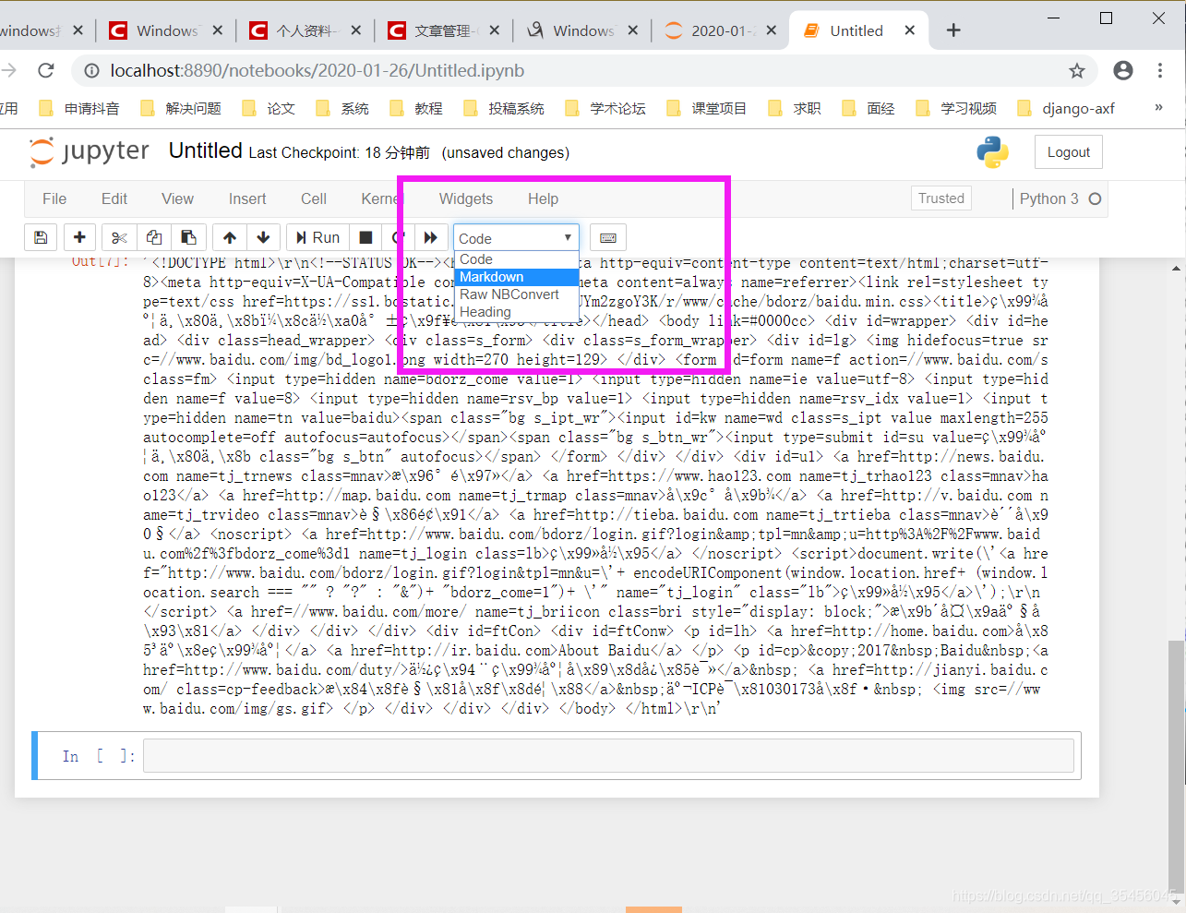Cut selected cells with scissors icon

pyautogui.click(x=119, y=237)
